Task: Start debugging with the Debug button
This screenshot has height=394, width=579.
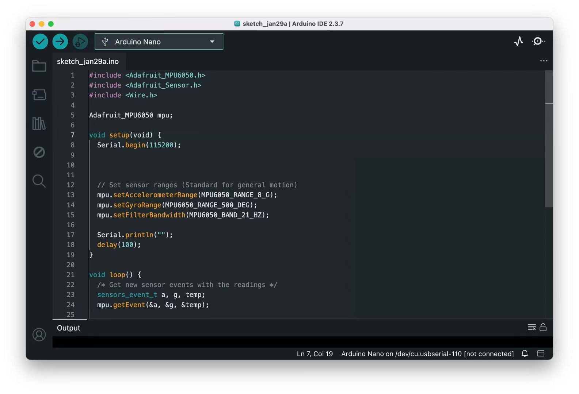Action: pos(80,42)
